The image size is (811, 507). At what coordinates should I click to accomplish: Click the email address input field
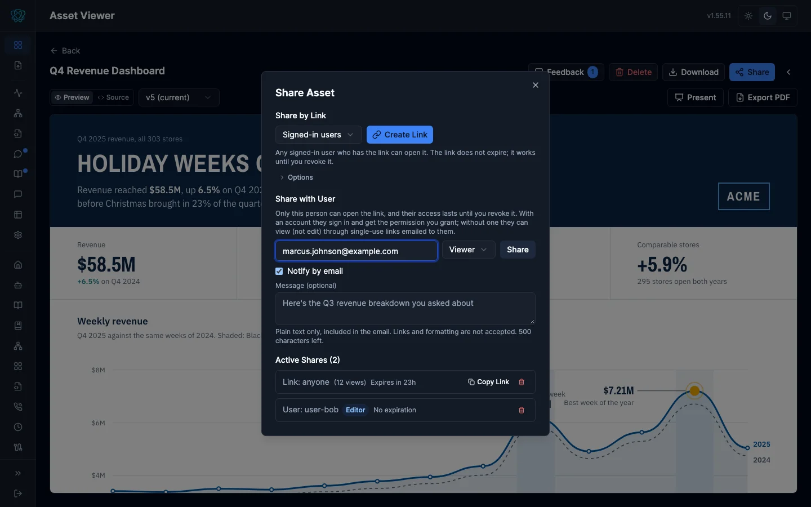pyautogui.click(x=357, y=251)
